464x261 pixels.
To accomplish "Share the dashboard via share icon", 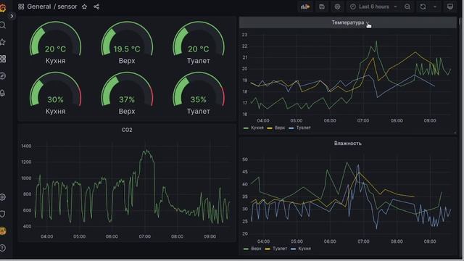I will (96, 7).
